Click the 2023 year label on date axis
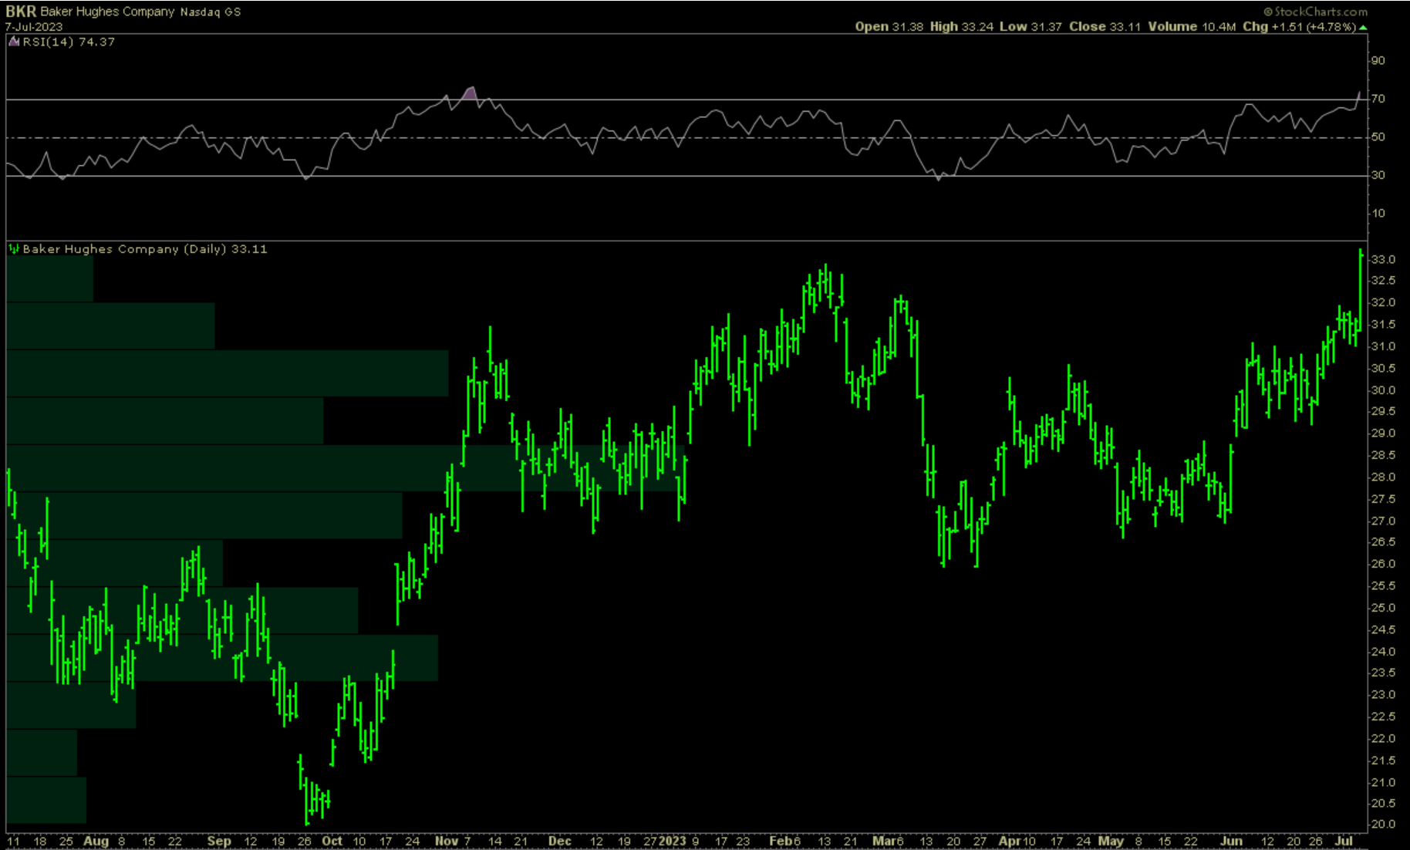 point(672,841)
